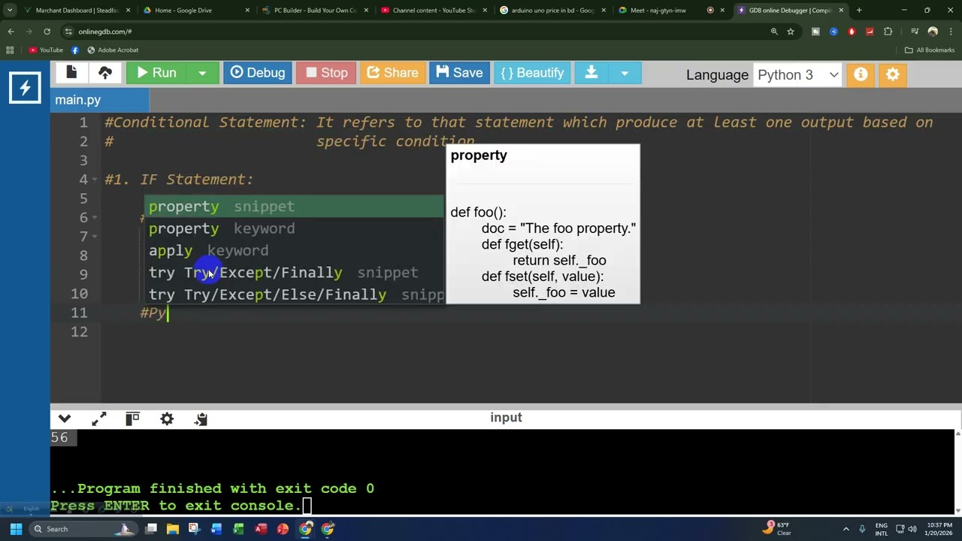Switch to the YouTube Channel content tab
This screenshot has height=541, width=962.
pyautogui.click(x=432, y=11)
